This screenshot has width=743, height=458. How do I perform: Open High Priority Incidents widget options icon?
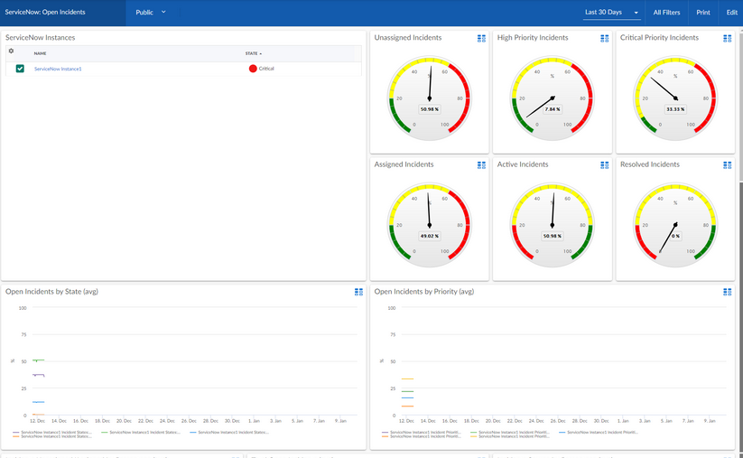(x=604, y=39)
